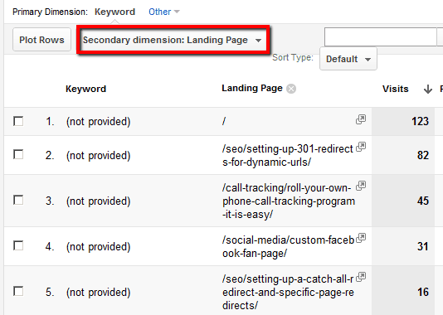Image resolution: width=443 pixels, height=315 pixels.
Task: Open catch-all-redirect page external link icon
Action: (361, 277)
